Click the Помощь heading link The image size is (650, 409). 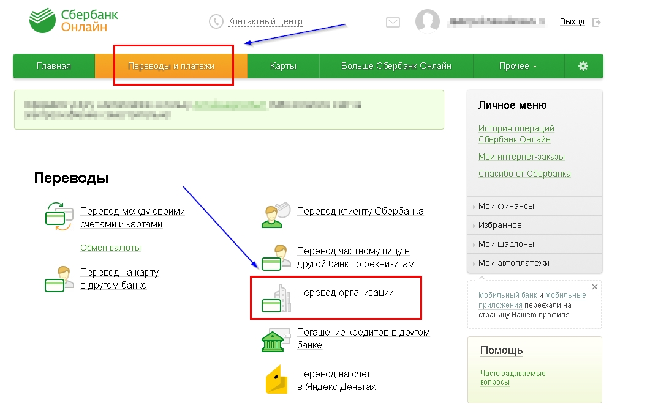501,351
